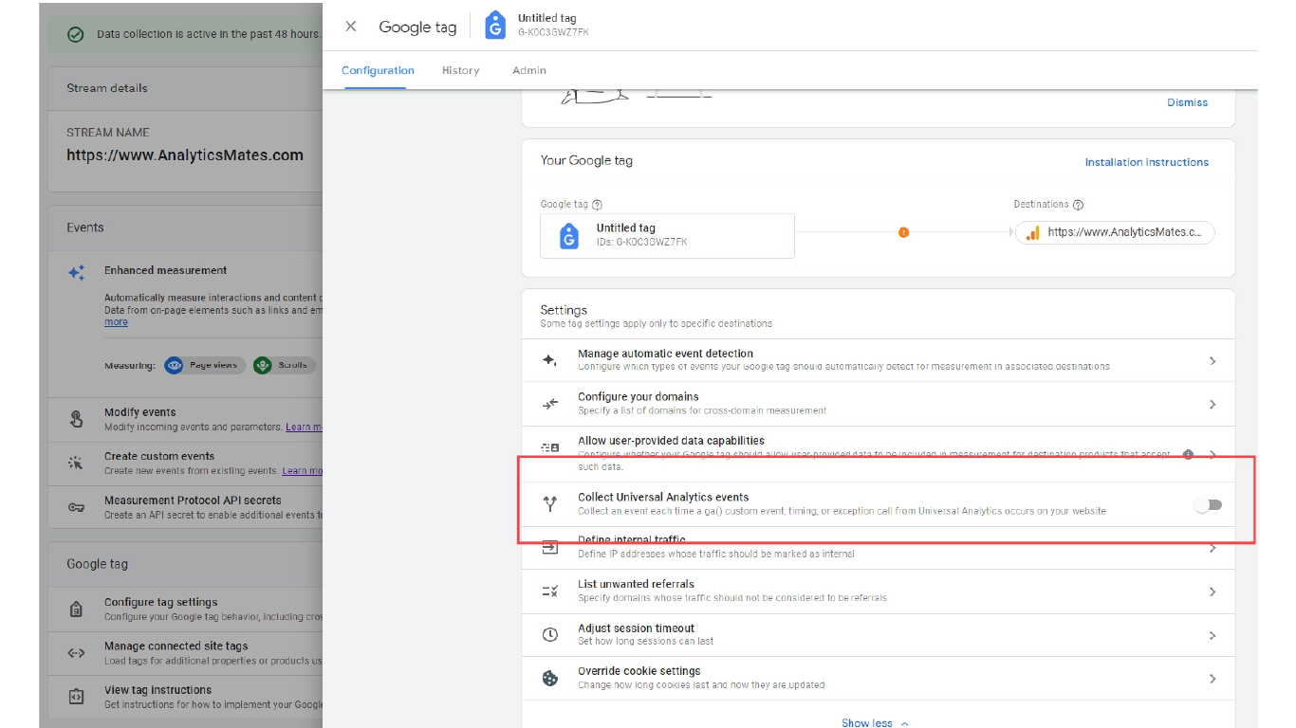Viewport: 1296px width, 728px height.
Task: Click Learn more link under Modify events
Action: coord(305,428)
